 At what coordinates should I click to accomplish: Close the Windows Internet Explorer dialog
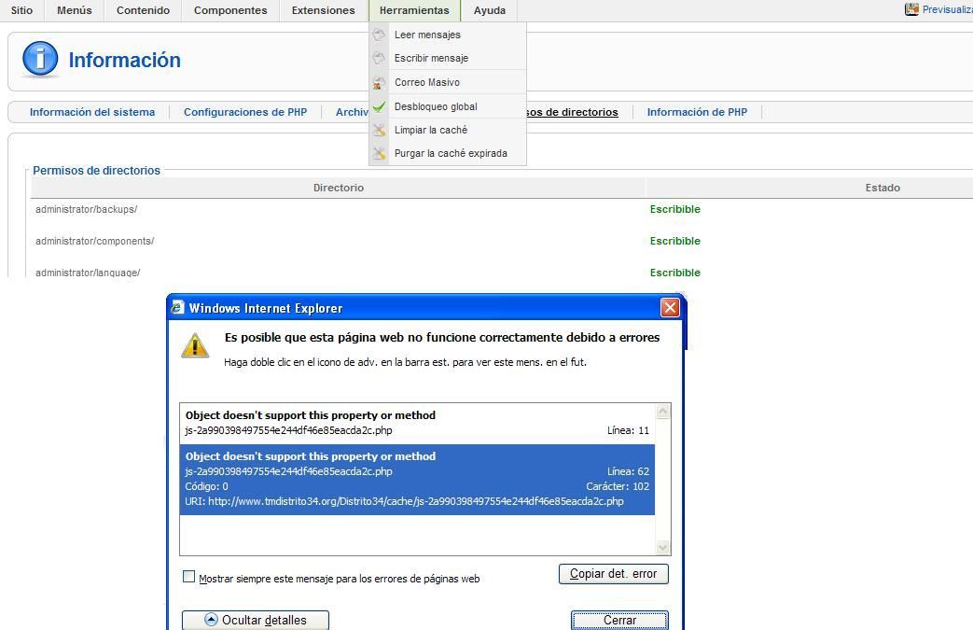(x=670, y=307)
